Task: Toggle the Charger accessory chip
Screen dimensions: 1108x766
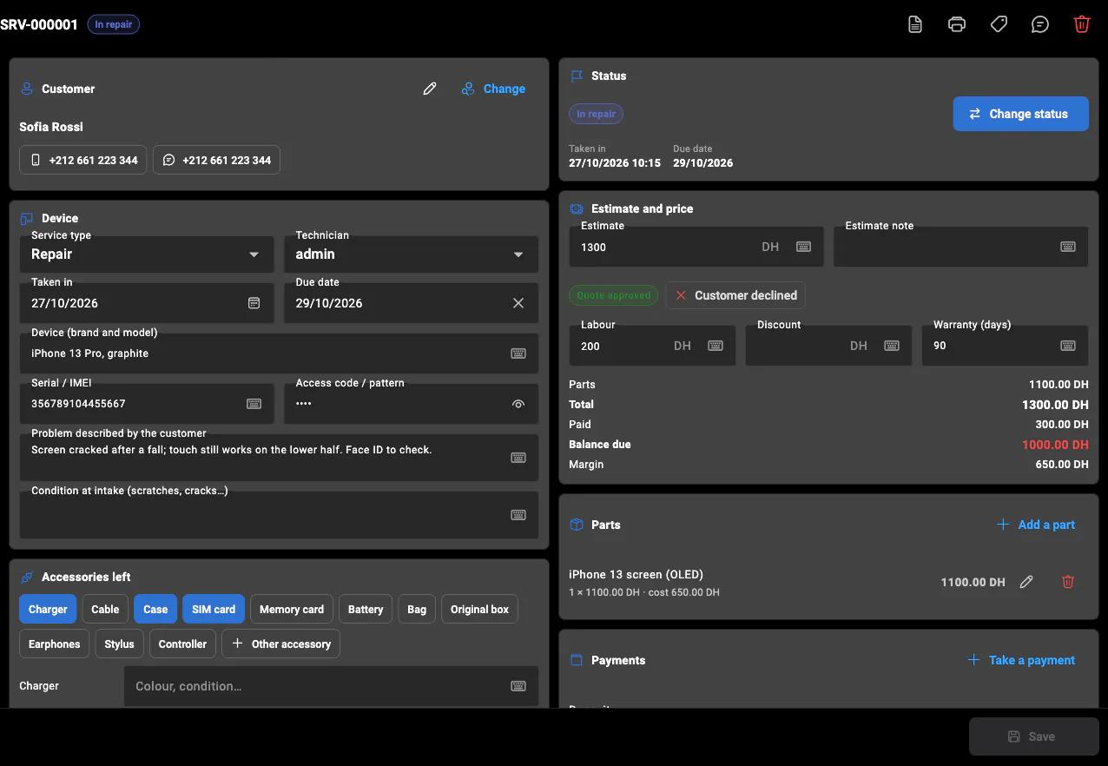Action: (x=48, y=610)
